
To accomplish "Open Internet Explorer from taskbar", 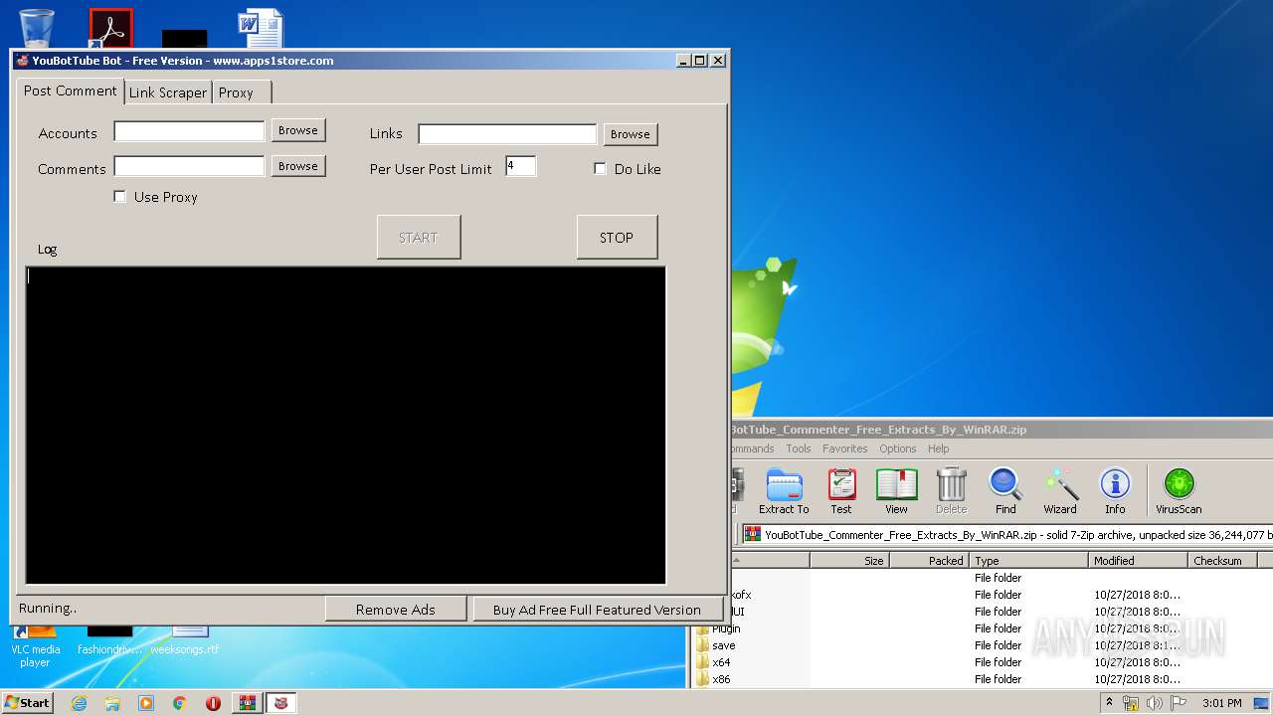I will pos(79,703).
